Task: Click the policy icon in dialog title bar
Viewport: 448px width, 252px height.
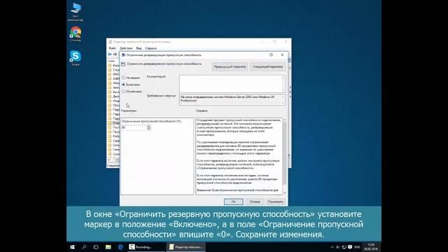Action: 123,55
